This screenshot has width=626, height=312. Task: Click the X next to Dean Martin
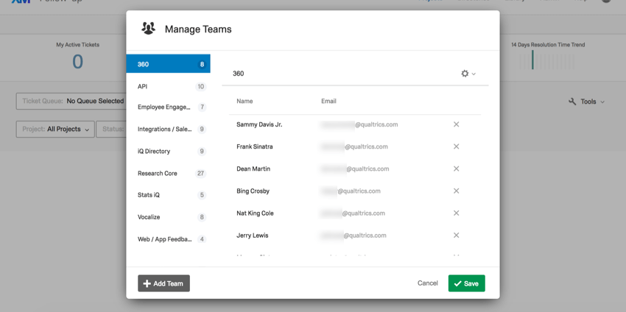coord(456,169)
